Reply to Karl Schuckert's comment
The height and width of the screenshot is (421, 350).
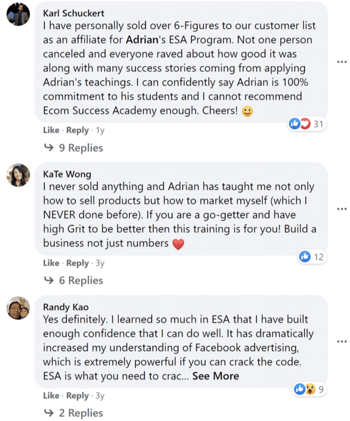[x=77, y=130]
